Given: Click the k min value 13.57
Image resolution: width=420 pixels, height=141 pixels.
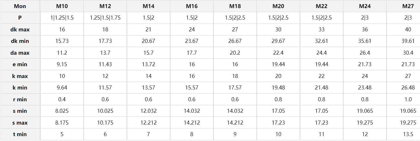Looking at the screenshot, I should (149, 88).
